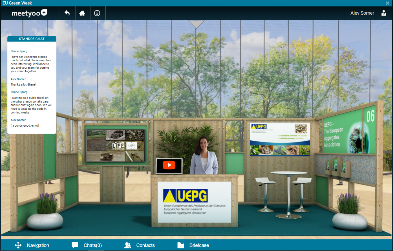Viewport: 393px width, 251px height.
Task: Click the UEPG logo on the desk
Action: point(185,196)
